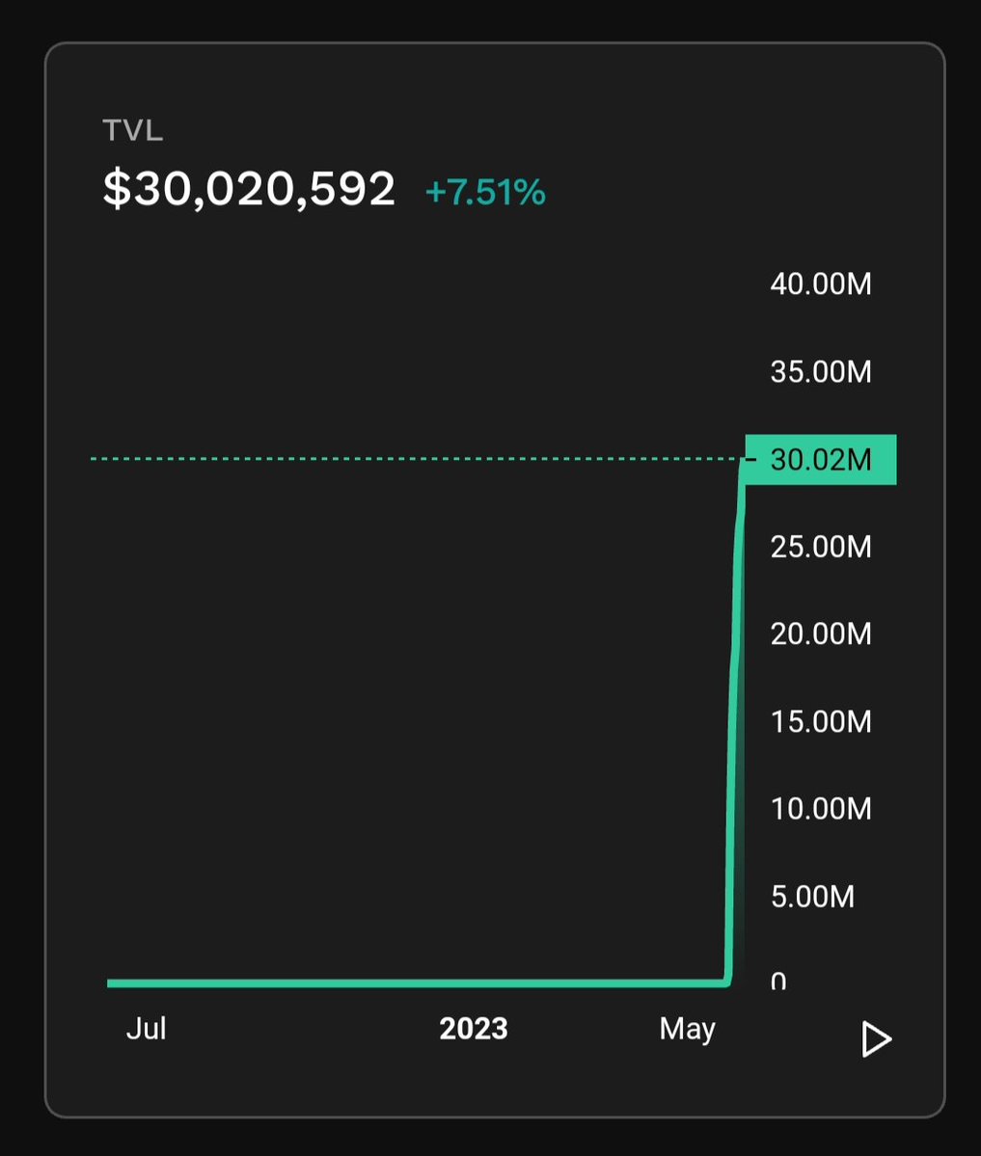Click the 20.00M axis label
981x1156 pixels.
tap(821, 633)
